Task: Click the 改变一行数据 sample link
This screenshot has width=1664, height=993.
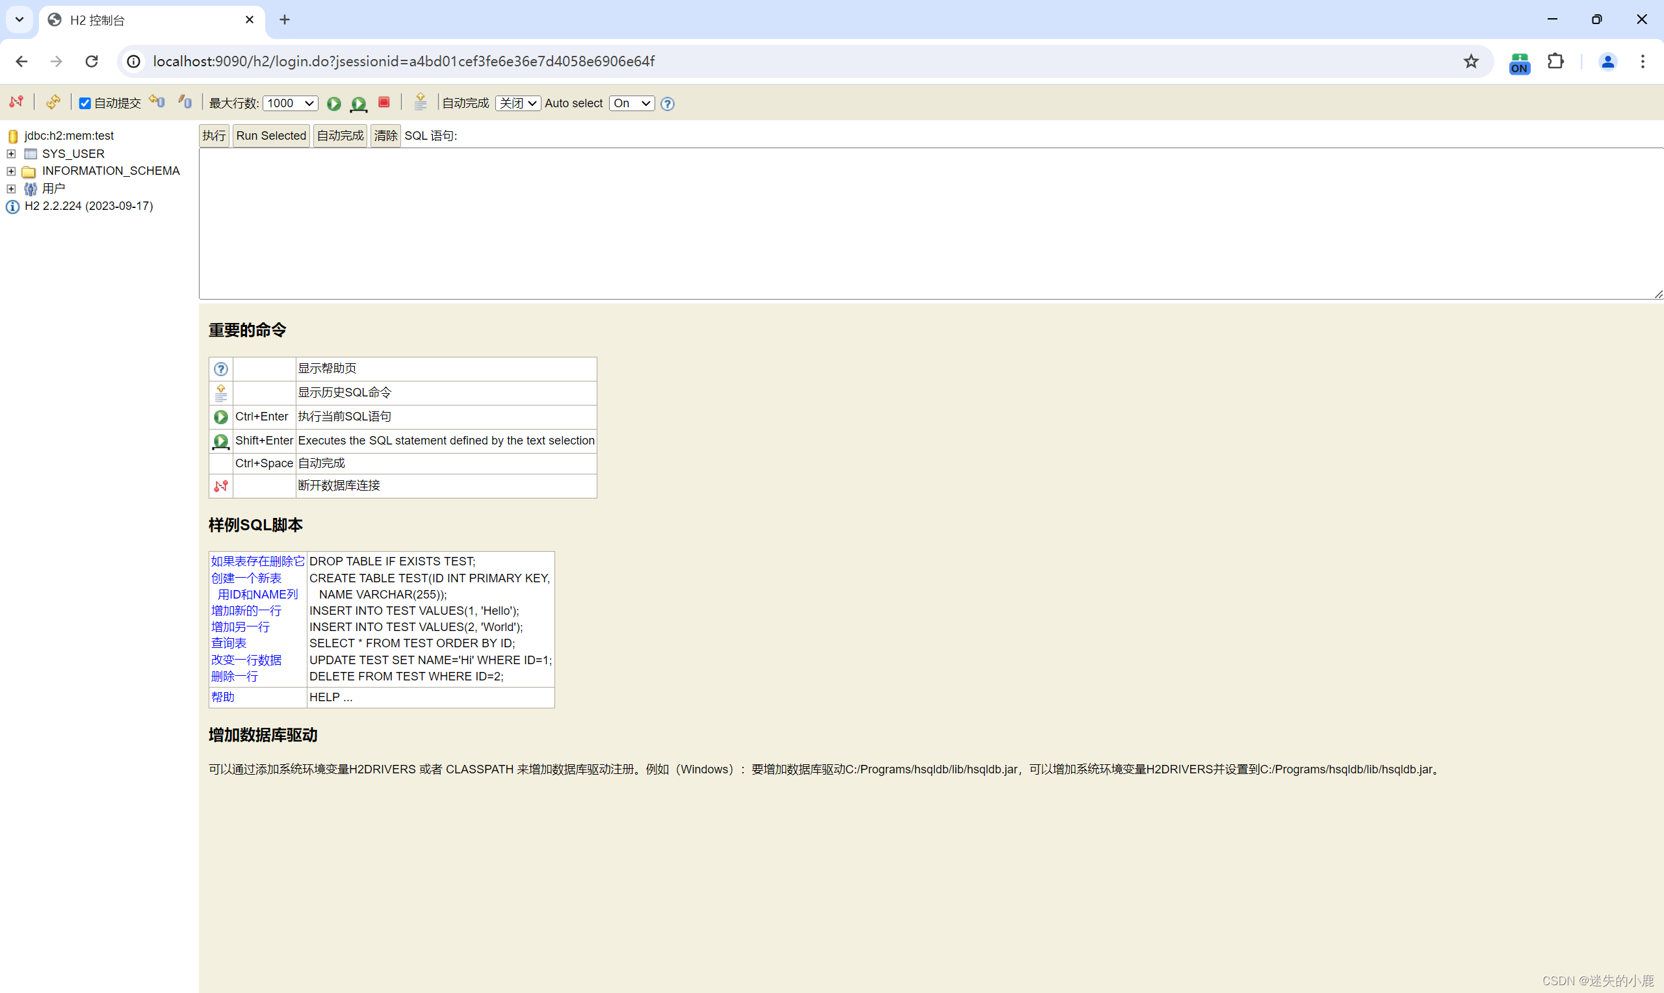Action: tap(246, 660)
